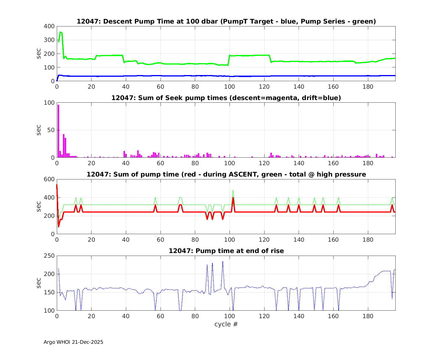Viewport: 437px width, 349px height.
Task: Click the Argo WHOI 21-Dec-2025 footer text
Action: tap(73, 342)
